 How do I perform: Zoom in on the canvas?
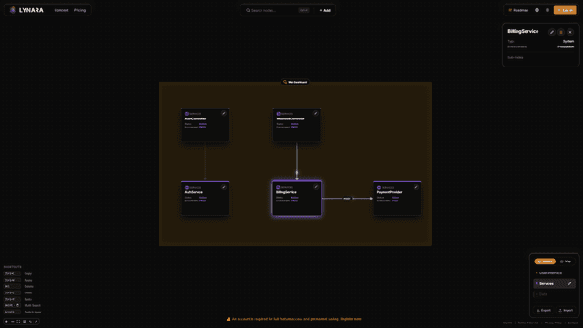[x=6, y=322]
